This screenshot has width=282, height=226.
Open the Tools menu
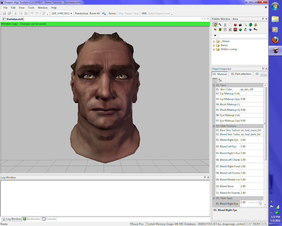(31, 7)
